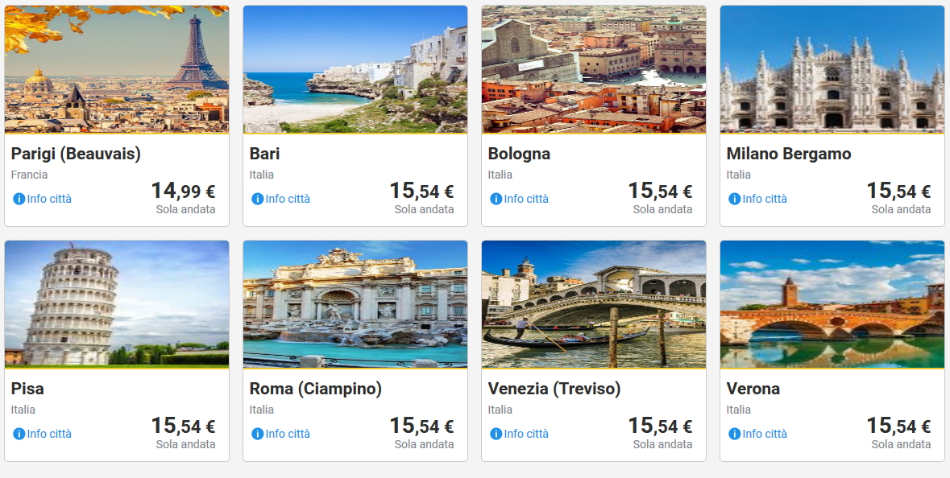
Task: Click the info icon on Roma (Ciampino) card
Action: pyautogui.click(x=257, y=434)
